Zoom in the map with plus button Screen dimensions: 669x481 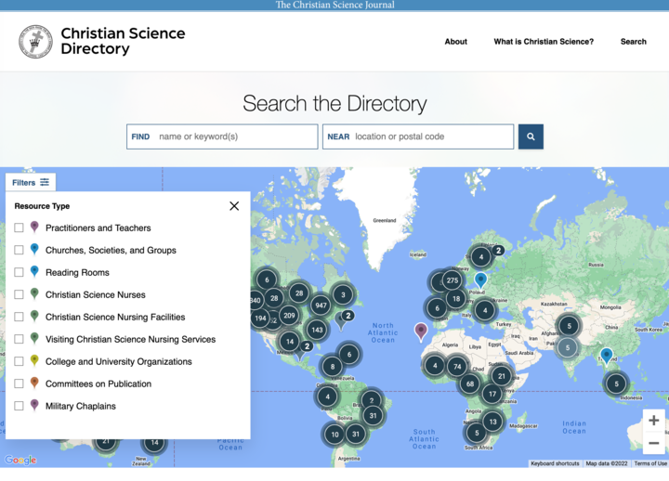[653, 421]
